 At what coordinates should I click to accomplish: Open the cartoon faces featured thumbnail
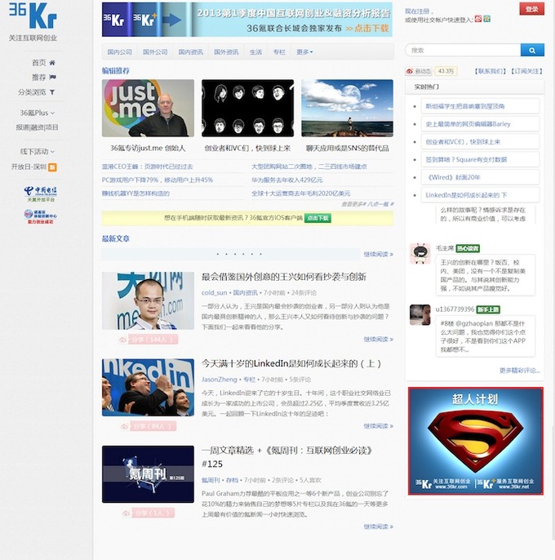[x=247, y=109]
